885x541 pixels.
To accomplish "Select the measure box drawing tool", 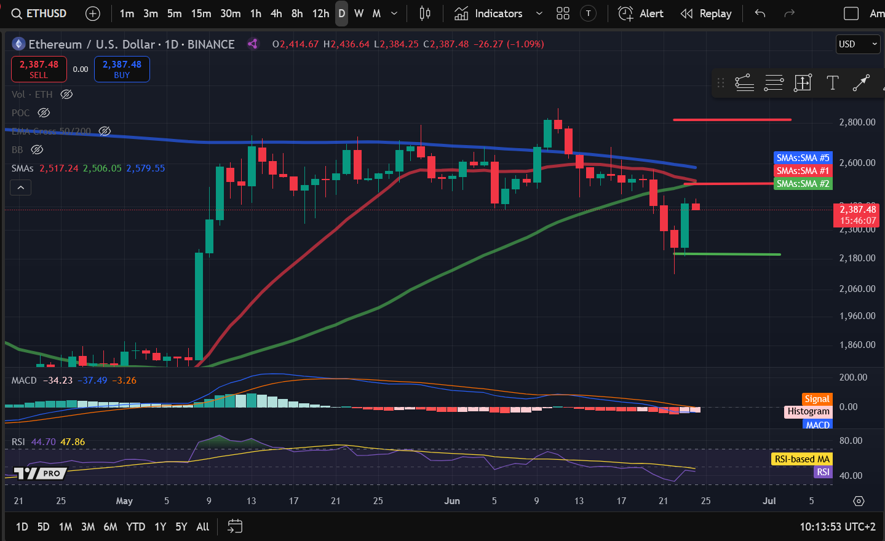I will 803,82.
